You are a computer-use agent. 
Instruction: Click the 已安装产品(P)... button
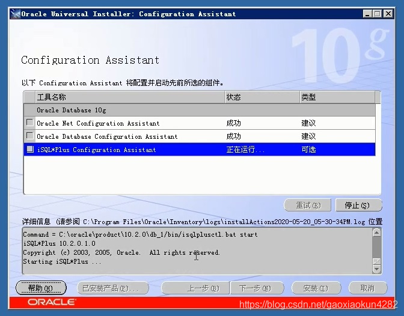[x=113, y=288]
